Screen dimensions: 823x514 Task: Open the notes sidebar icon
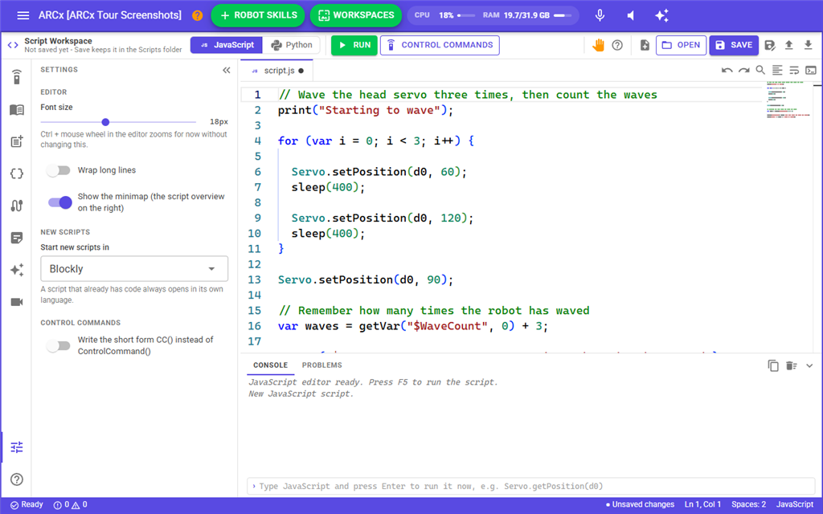tap(17, 238)
